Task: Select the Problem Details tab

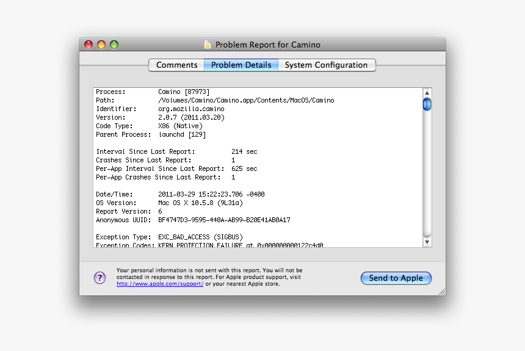Action: 241,65
